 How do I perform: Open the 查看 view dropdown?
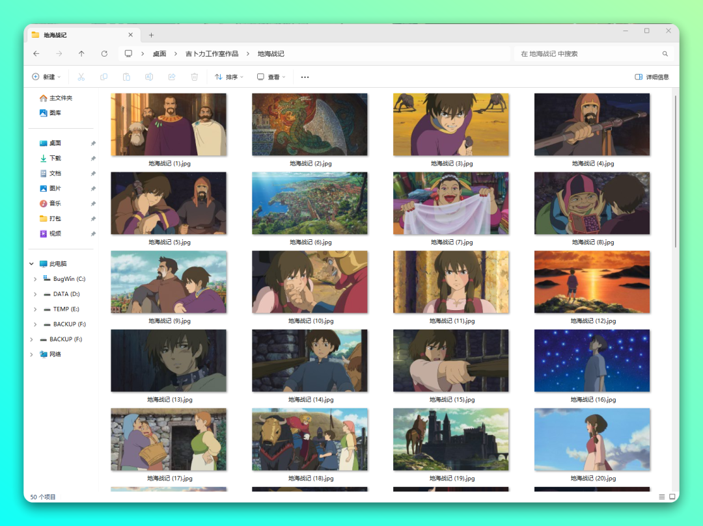(x=271, y=77)
